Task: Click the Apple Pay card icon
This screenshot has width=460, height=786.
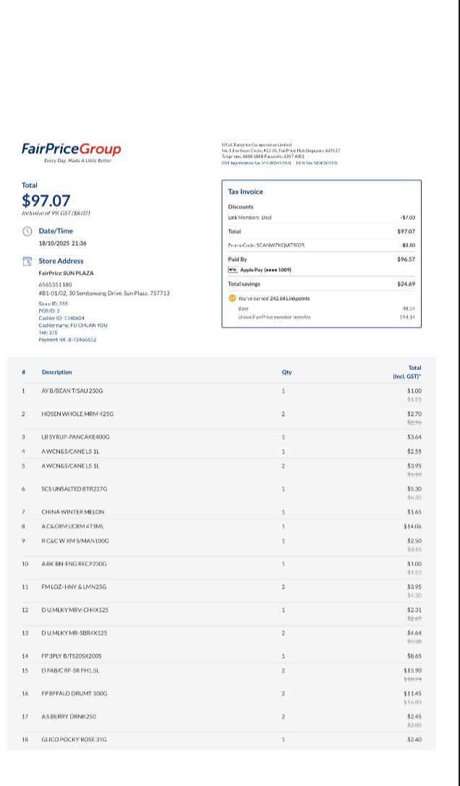Action: 233,270
